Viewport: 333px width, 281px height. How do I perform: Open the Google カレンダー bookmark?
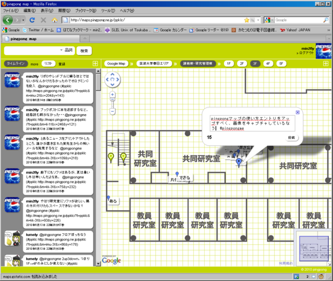click(170, 30)
